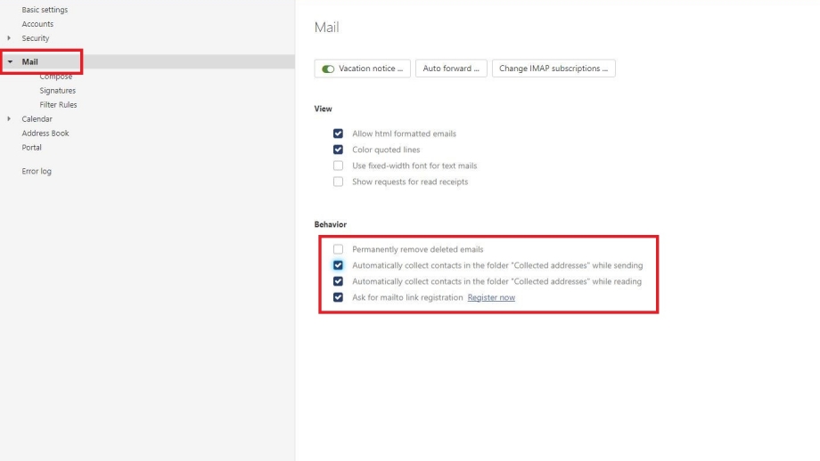Select Mail in settings sidebar
This screenshot has width=820, height=461.
point(29,61)
